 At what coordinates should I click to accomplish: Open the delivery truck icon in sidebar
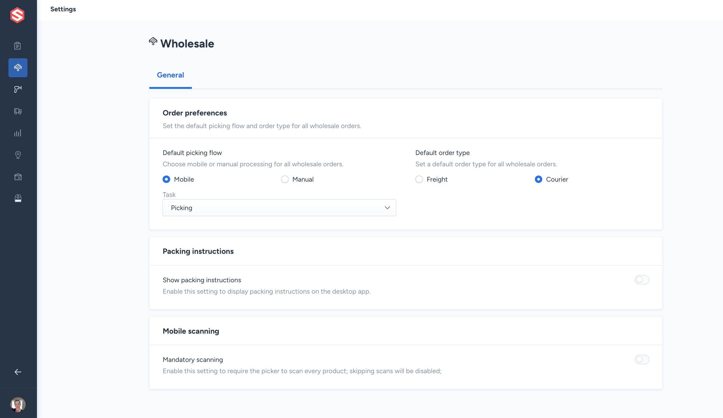18,111
